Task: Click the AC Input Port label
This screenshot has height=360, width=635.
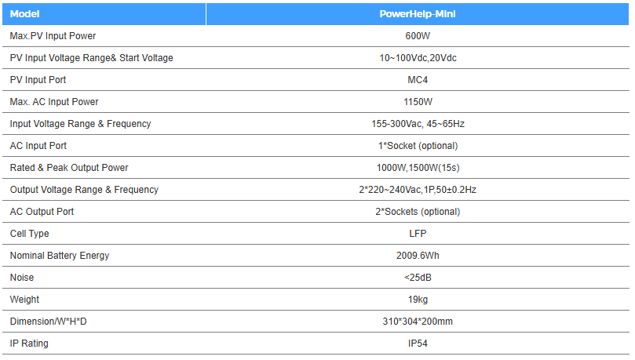Action: click(38, 146)
